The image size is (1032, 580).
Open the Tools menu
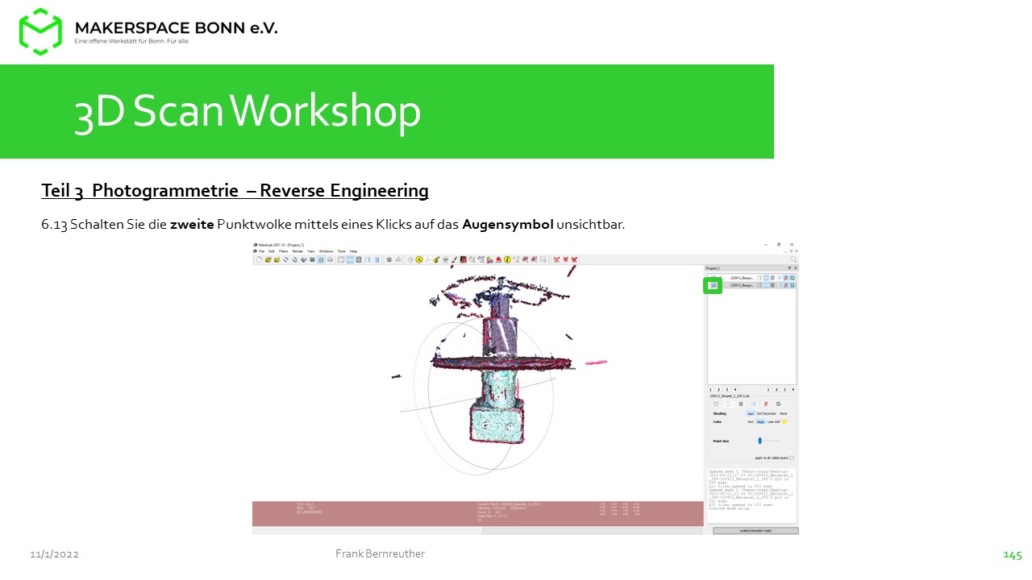point(342,251)
